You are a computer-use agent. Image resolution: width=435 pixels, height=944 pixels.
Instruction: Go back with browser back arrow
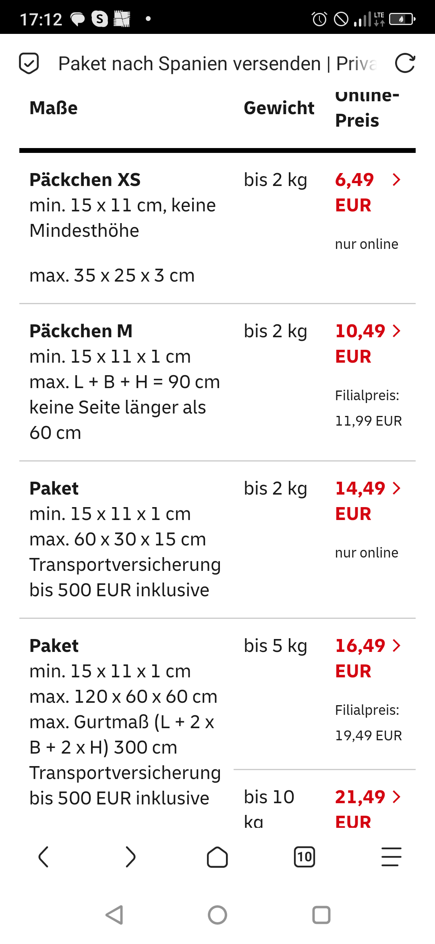(x=43, y=857)
